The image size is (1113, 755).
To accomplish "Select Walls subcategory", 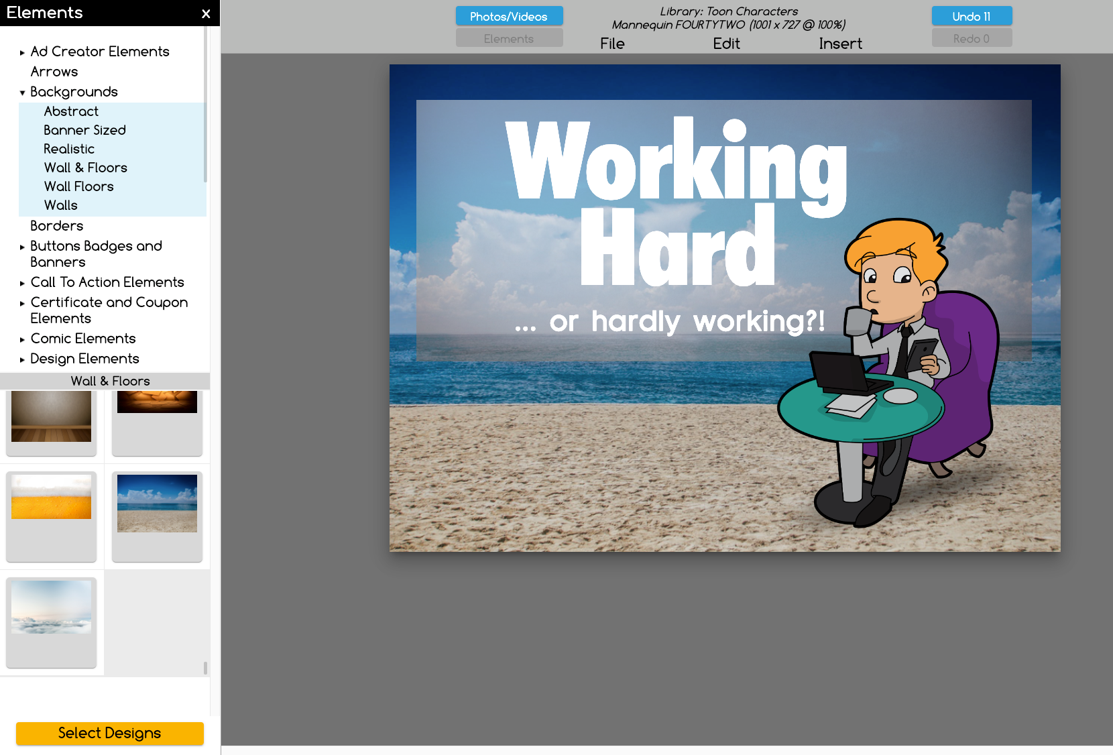I will point(61,205).
